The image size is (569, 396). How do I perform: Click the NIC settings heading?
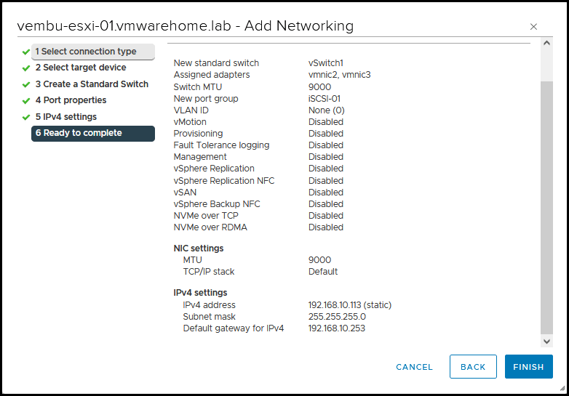pyautogui.click(x=199, y=248)
